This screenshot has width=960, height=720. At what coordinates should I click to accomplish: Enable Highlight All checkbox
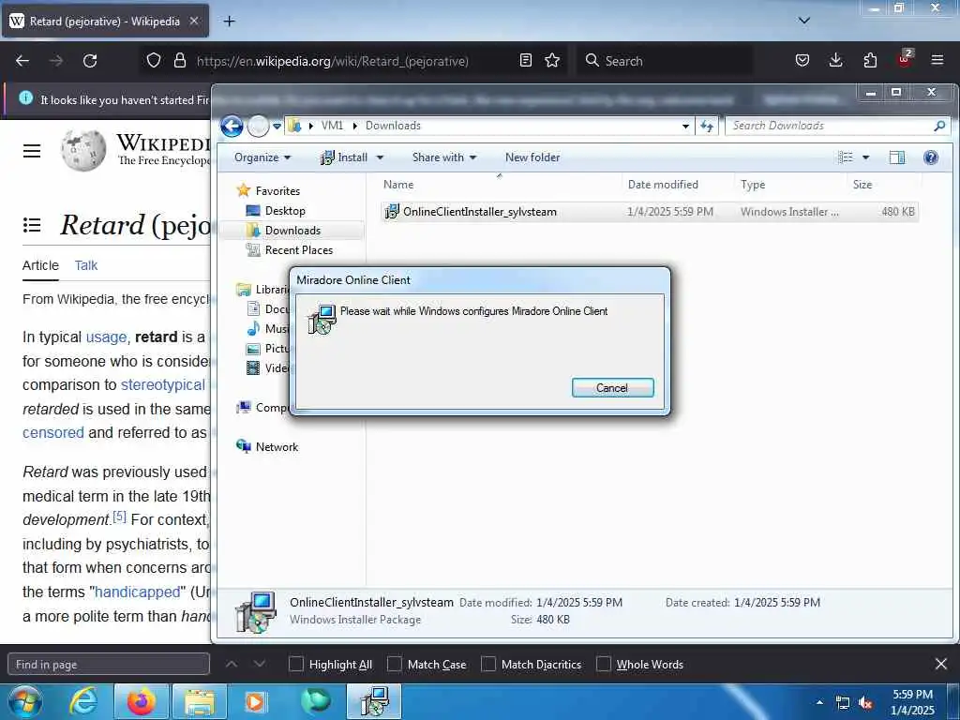[296, 665]
